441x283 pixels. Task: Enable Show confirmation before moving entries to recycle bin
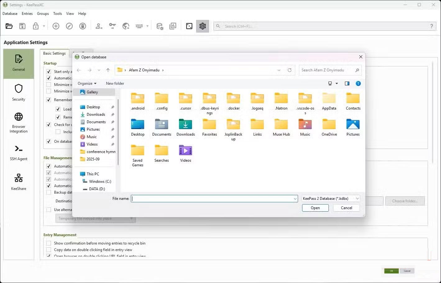(x=48, y=243)
